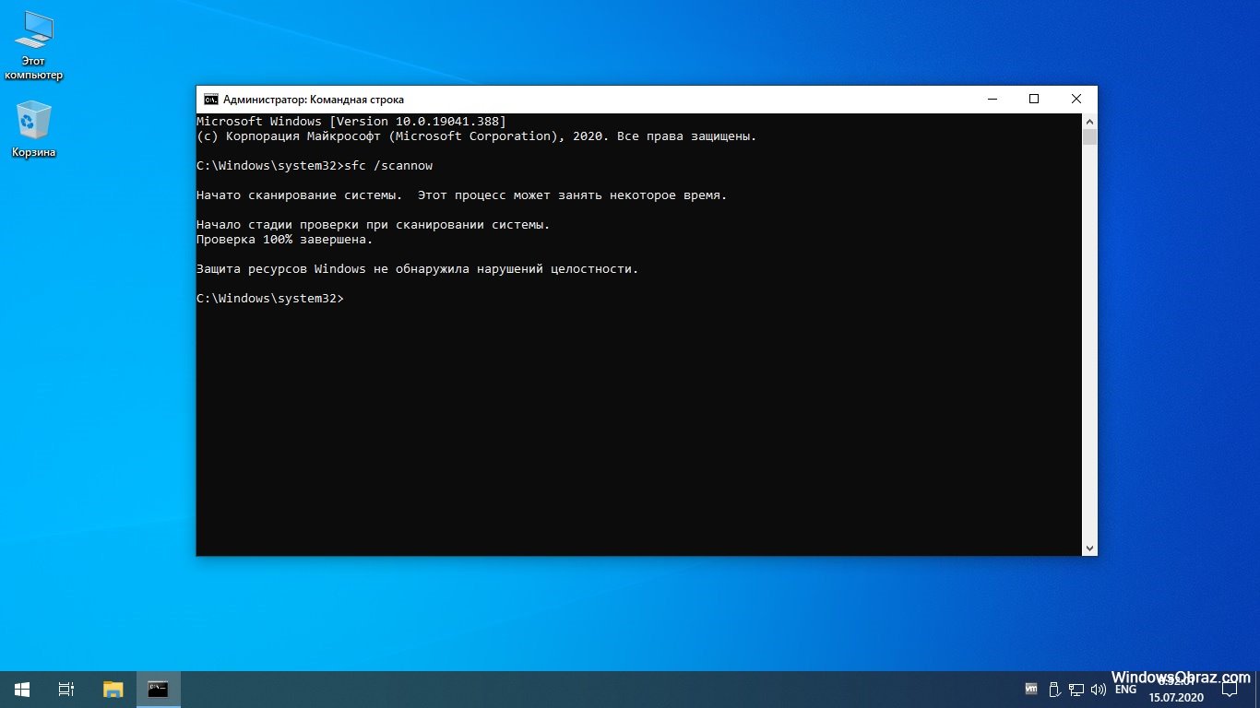This screenshot has width=1260, height=708.
Task: Close the Command Prompt window
Action: click(1076, 100)
